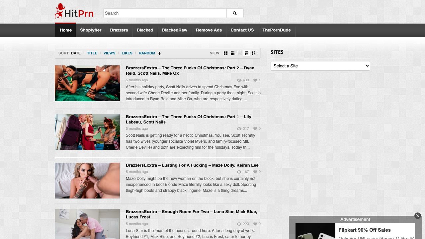This screenshot has height=239, width=425.
Task: Open the thumbnail for the Christmas Part 2 post
Action: [x=87, y=83]
